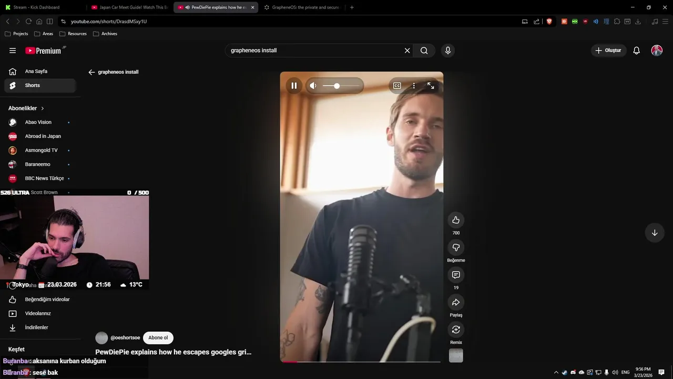
Task: Open the oeshortsoe channel avatar
Action: point(101,338)
